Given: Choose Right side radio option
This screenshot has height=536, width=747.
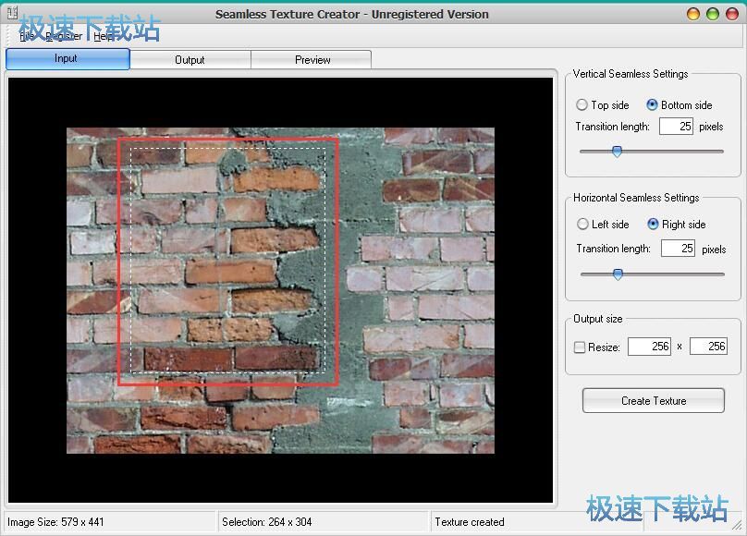Looking at the screenshot, I should [x=654, y=225].
